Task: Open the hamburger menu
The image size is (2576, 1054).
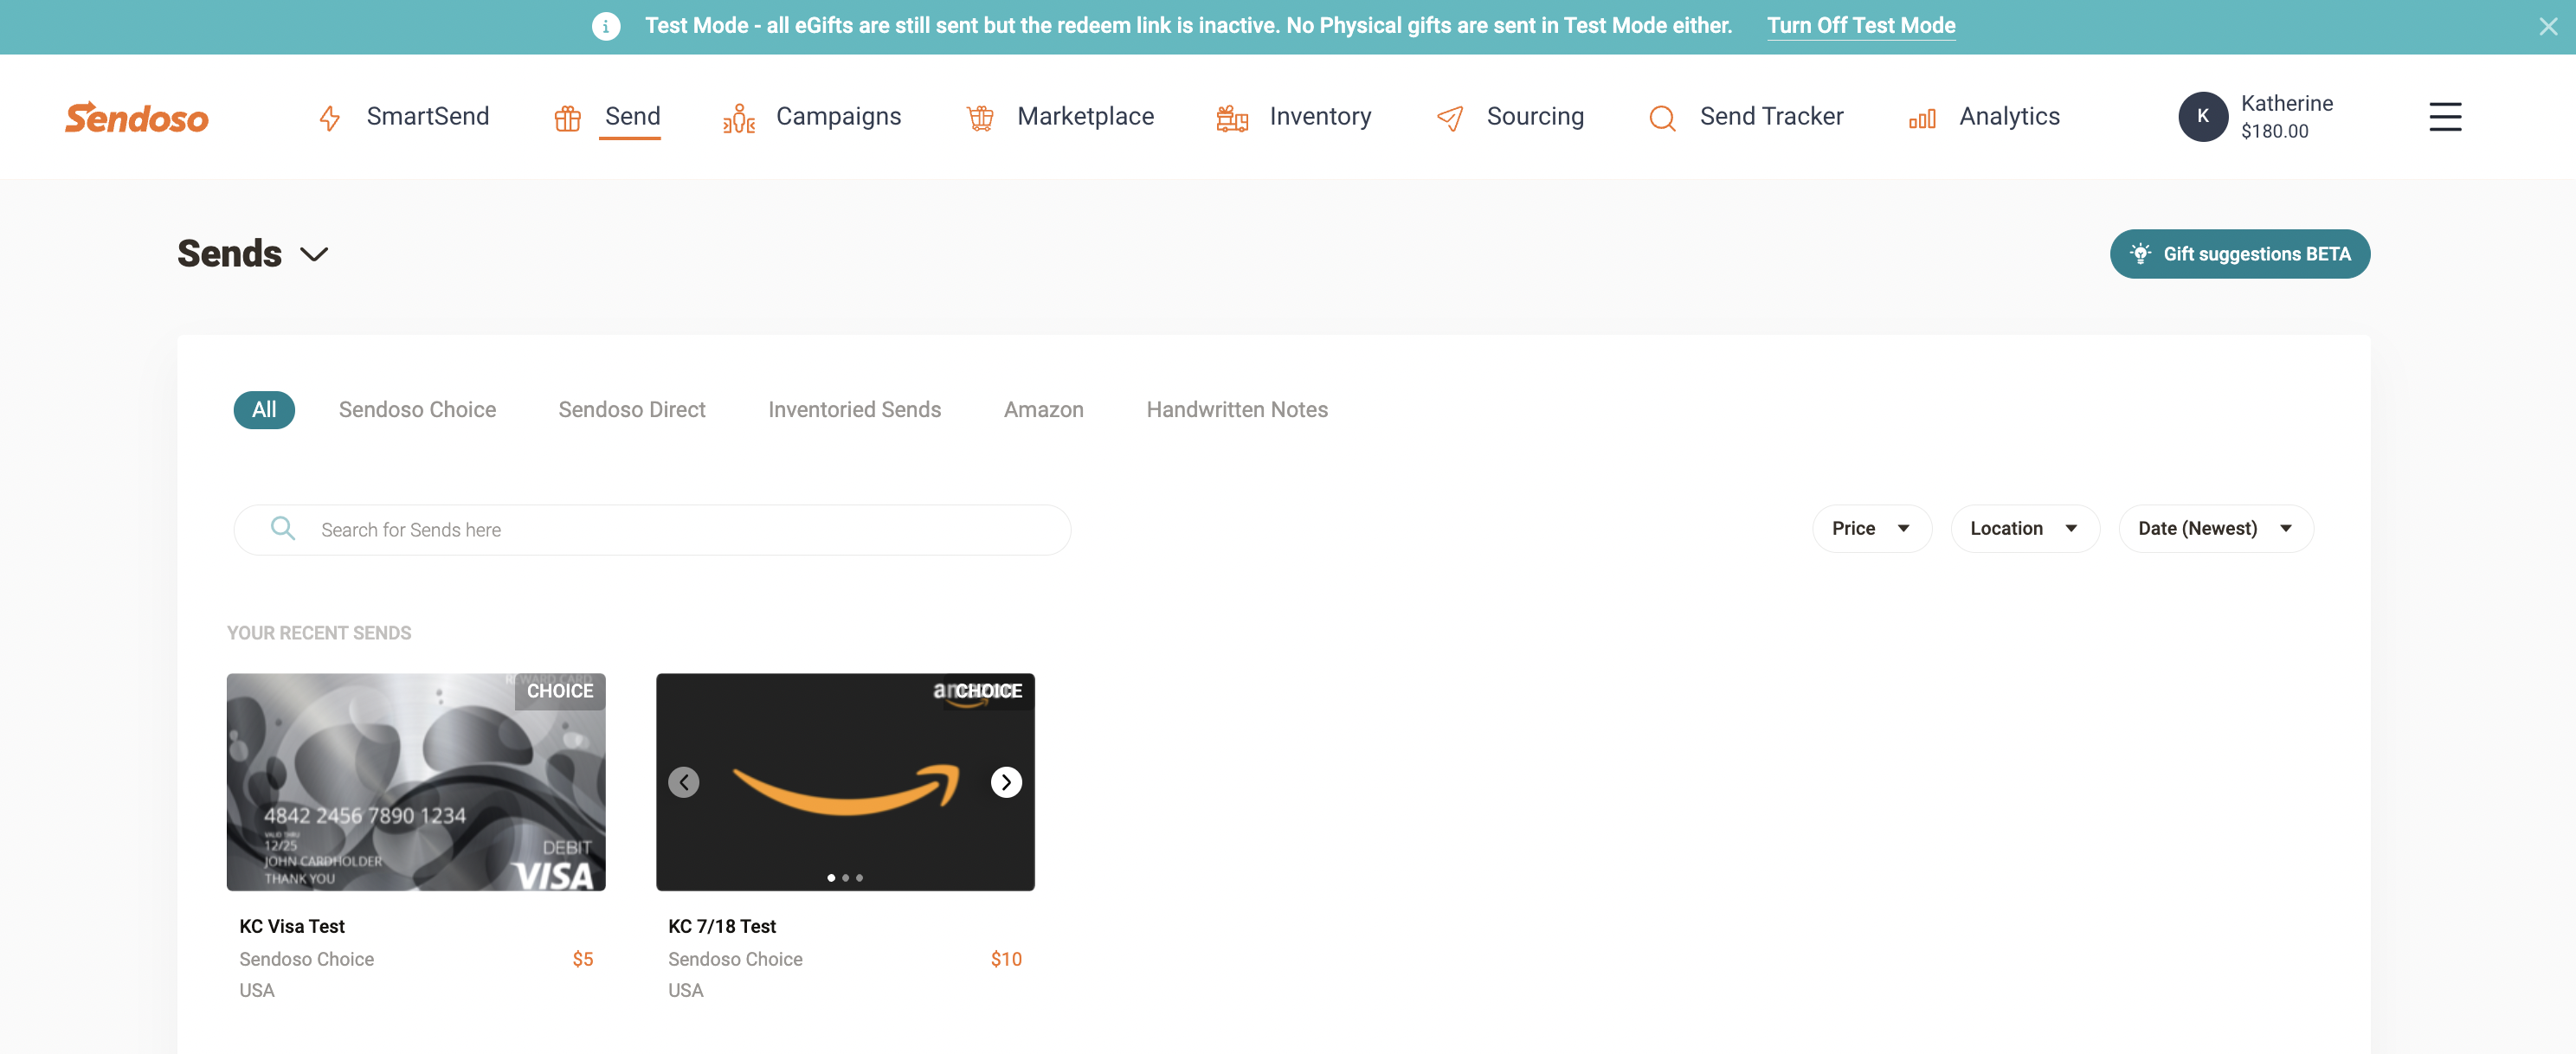Action: [2445, 117]
